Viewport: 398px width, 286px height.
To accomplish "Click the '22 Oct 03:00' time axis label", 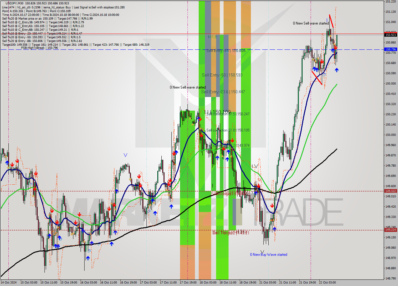I will click(327, 283).
